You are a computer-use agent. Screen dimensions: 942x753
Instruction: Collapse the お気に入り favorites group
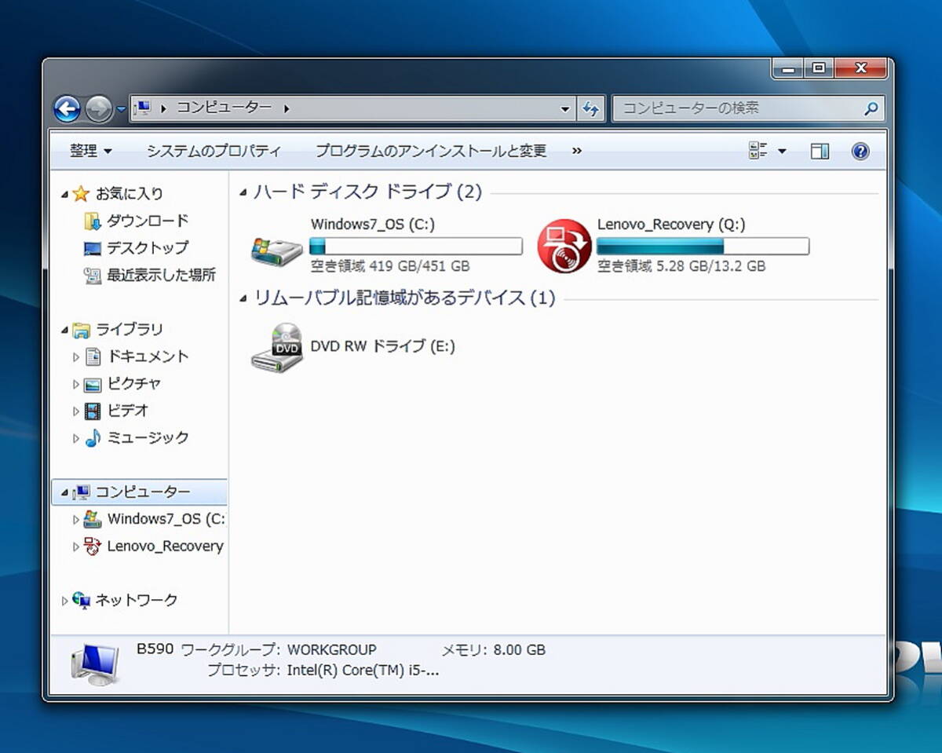[64, 194]
